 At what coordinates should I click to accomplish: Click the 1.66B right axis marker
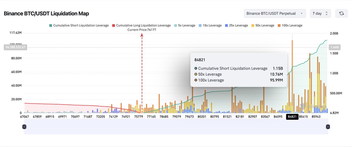point(334,47)
